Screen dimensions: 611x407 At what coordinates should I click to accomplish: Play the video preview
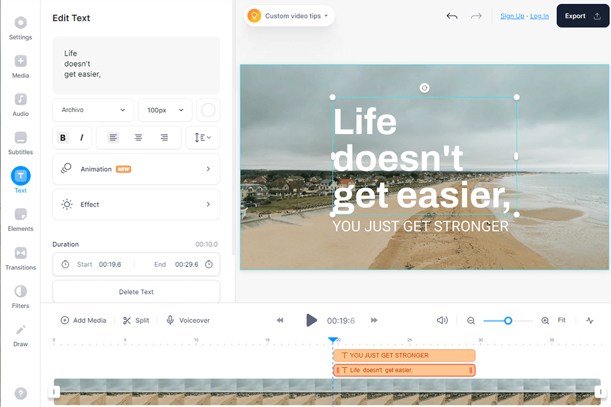[x=311, y=321]
